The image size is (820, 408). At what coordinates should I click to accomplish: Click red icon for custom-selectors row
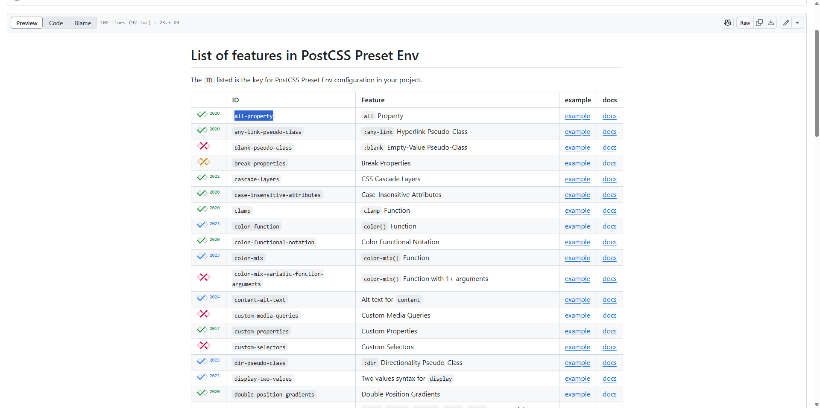click(x=204, y=345)
